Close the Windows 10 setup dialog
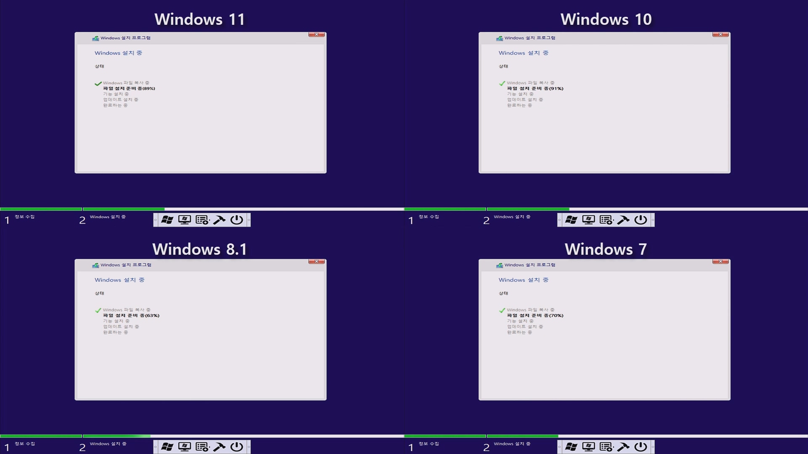This screenshot has width=808, height=454. [x=720, y=34]
